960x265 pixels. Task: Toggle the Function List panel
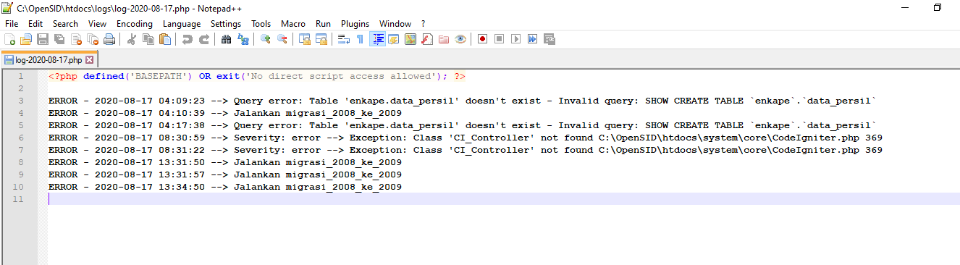click(427, 39)
